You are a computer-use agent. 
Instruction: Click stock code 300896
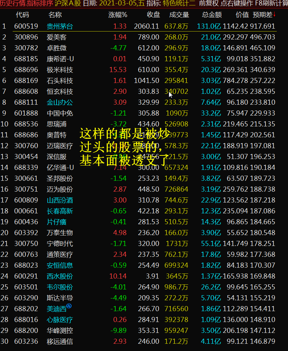[x=26, y=37]
